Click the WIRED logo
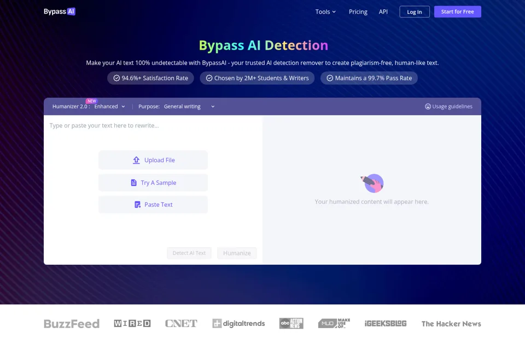 click(x=132, y=323)
